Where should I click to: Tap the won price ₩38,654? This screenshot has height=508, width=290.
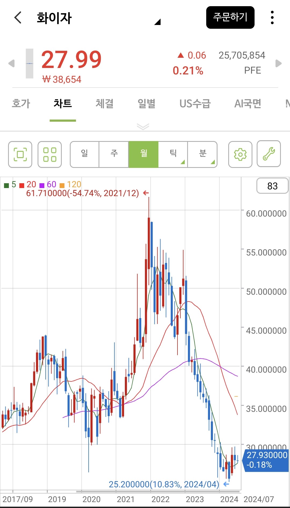point(62,80)
